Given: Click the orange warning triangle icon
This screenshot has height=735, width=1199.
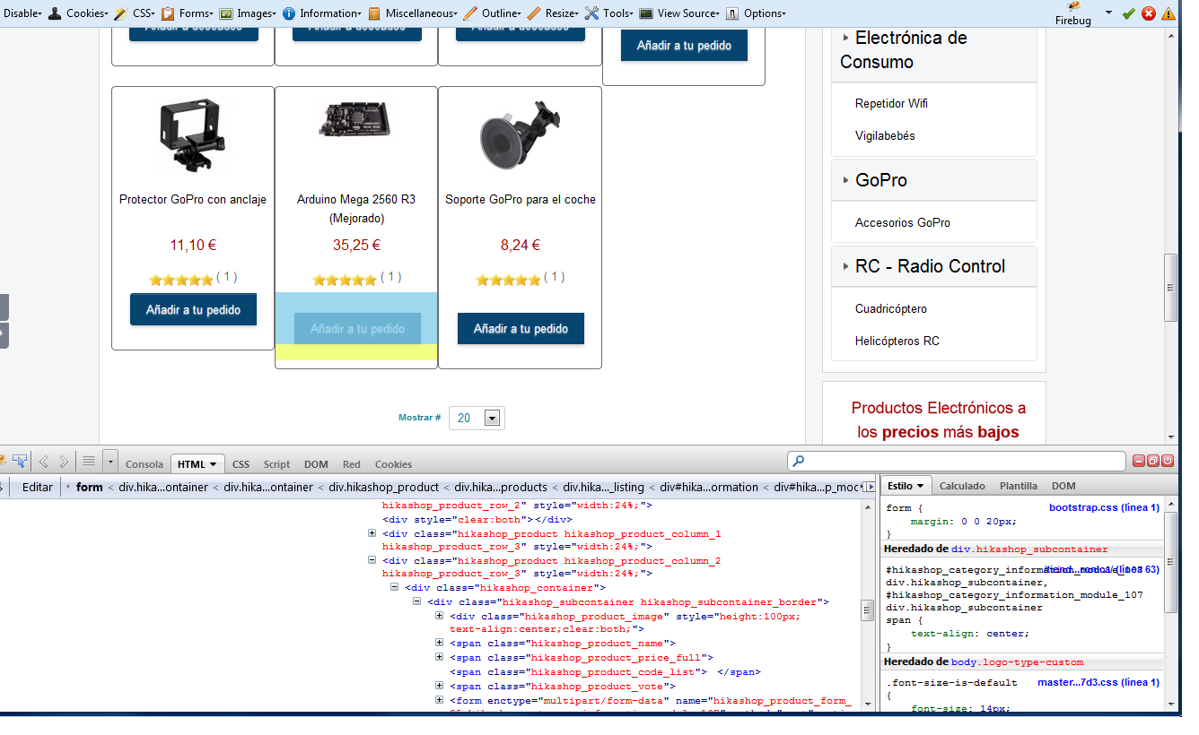Looking at the screenshot, I should tap(1168, 13).
